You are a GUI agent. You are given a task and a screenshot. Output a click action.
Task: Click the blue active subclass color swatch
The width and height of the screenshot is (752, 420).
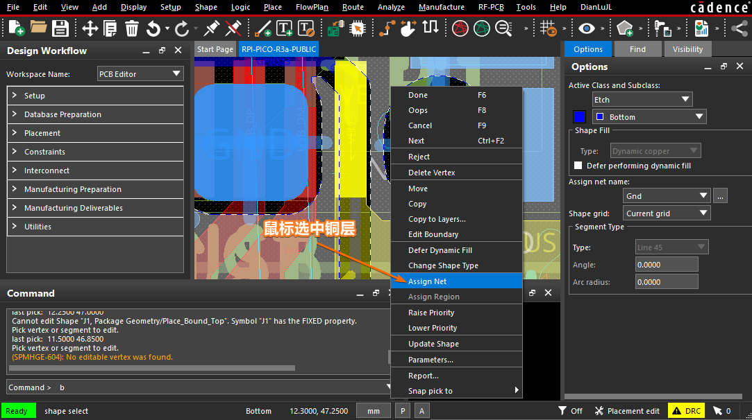[x=579, y=117]
